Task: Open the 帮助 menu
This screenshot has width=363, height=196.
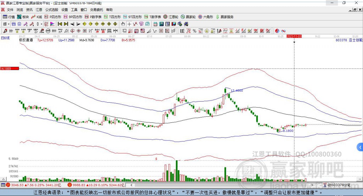Action: point(109,10)
